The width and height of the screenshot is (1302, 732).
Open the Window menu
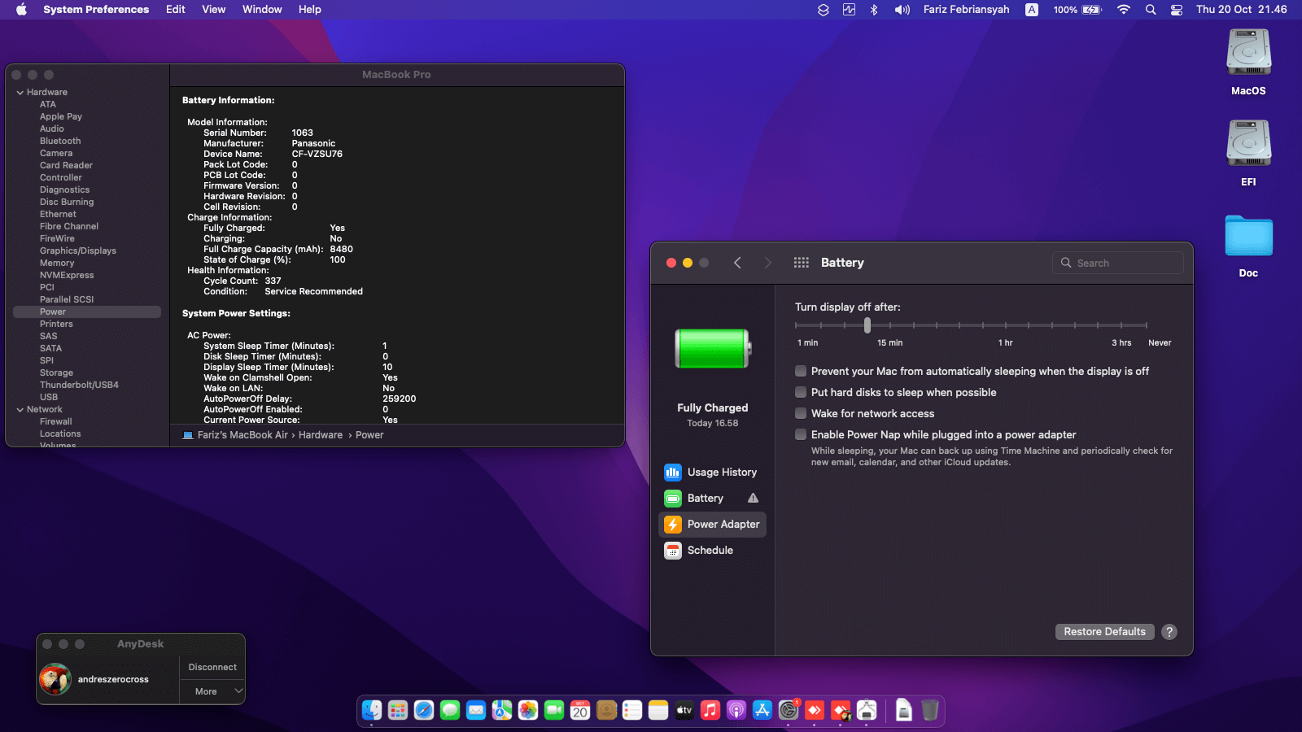[261, 10]
